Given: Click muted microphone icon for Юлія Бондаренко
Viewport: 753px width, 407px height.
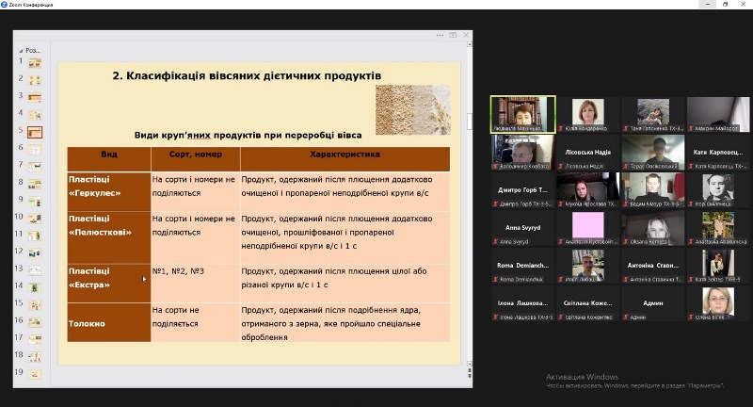Looking at the screenshot, I should pyautogui.click(x=560, y=129).
